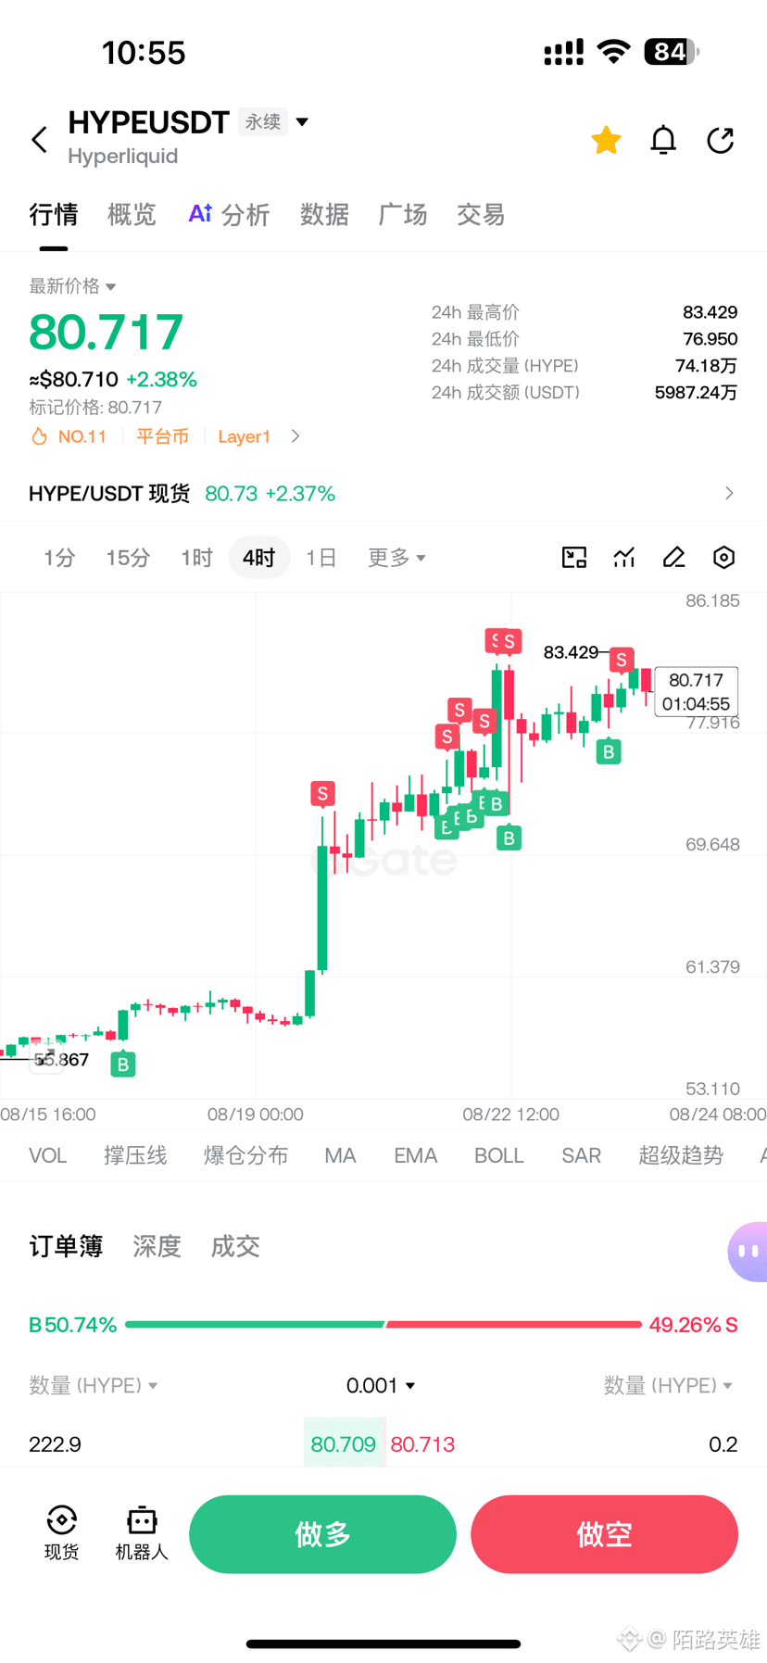Switch to 数据 tab
Viewport: 767px width, 1663px height.
coord(324,215)
